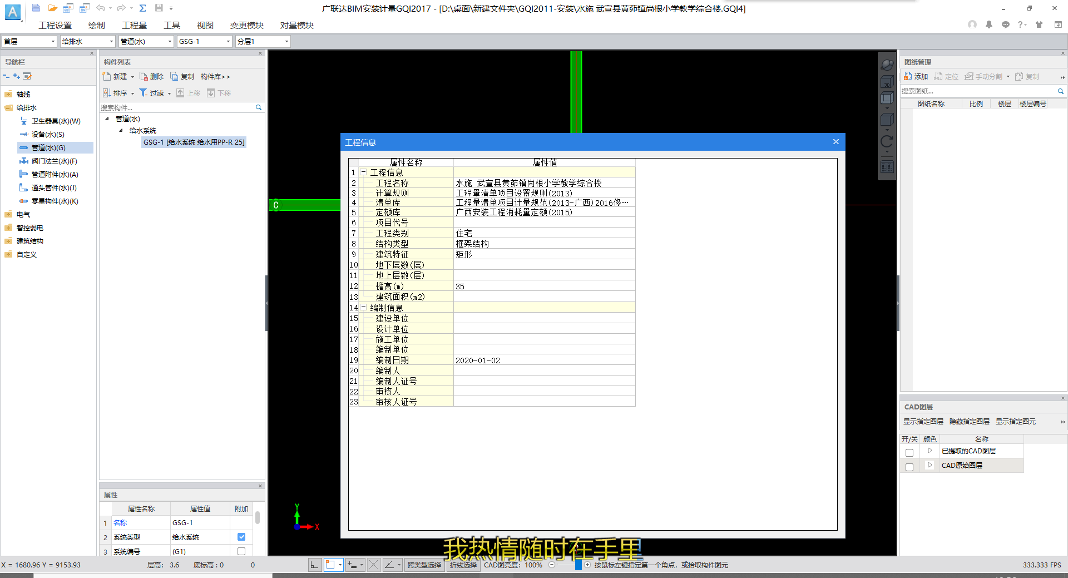Collapse 工程信息 group in dialog
The height and width of the screenshot is (578, 1068).
point(364,172)
